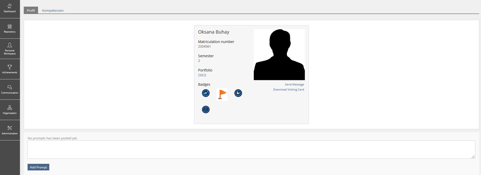Go to the Repository section
Screen dimensions: 481x175
point(10,28)
